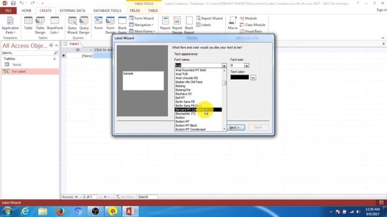Open the Font name dropdown arrow

click(x=224, y=66)
